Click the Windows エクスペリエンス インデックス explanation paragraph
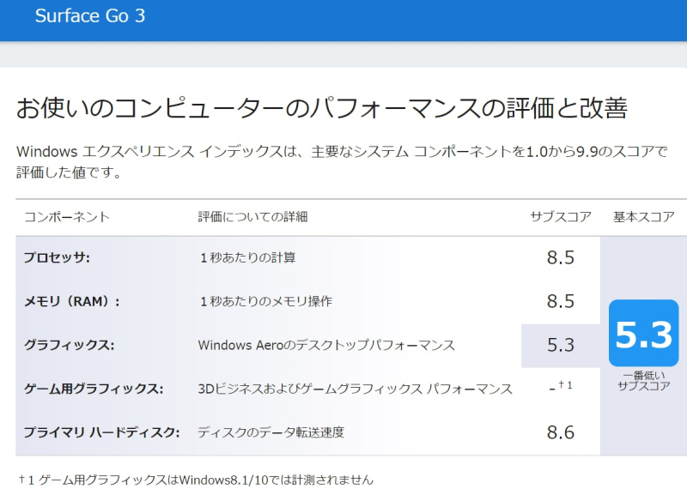The height and width of the screenshot is (489, 687). 342,162
